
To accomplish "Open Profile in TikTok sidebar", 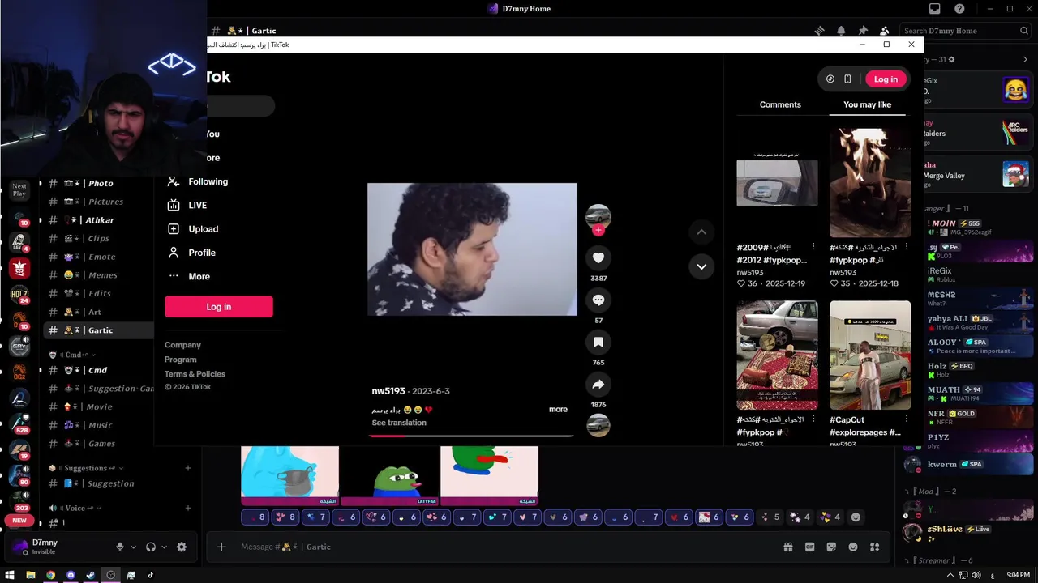I will [x=193, y=253].
